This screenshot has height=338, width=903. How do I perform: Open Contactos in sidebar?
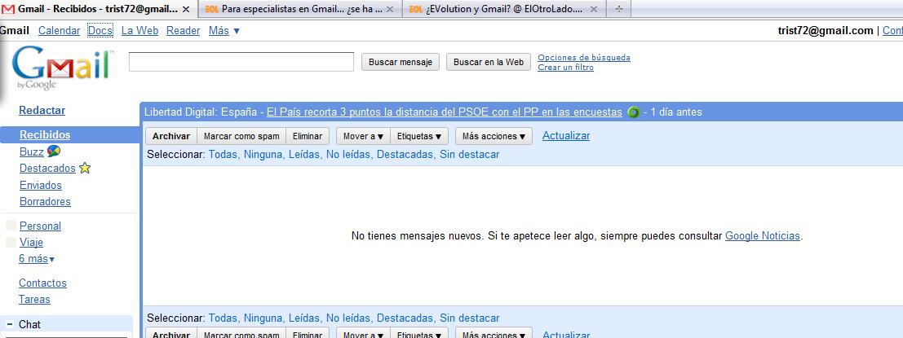pos(42,283)
